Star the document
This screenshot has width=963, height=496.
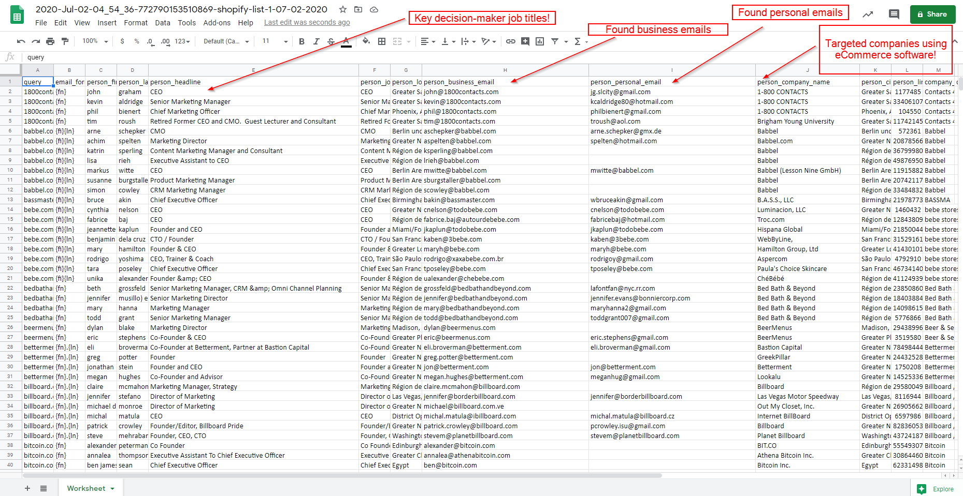click(343, 9)
